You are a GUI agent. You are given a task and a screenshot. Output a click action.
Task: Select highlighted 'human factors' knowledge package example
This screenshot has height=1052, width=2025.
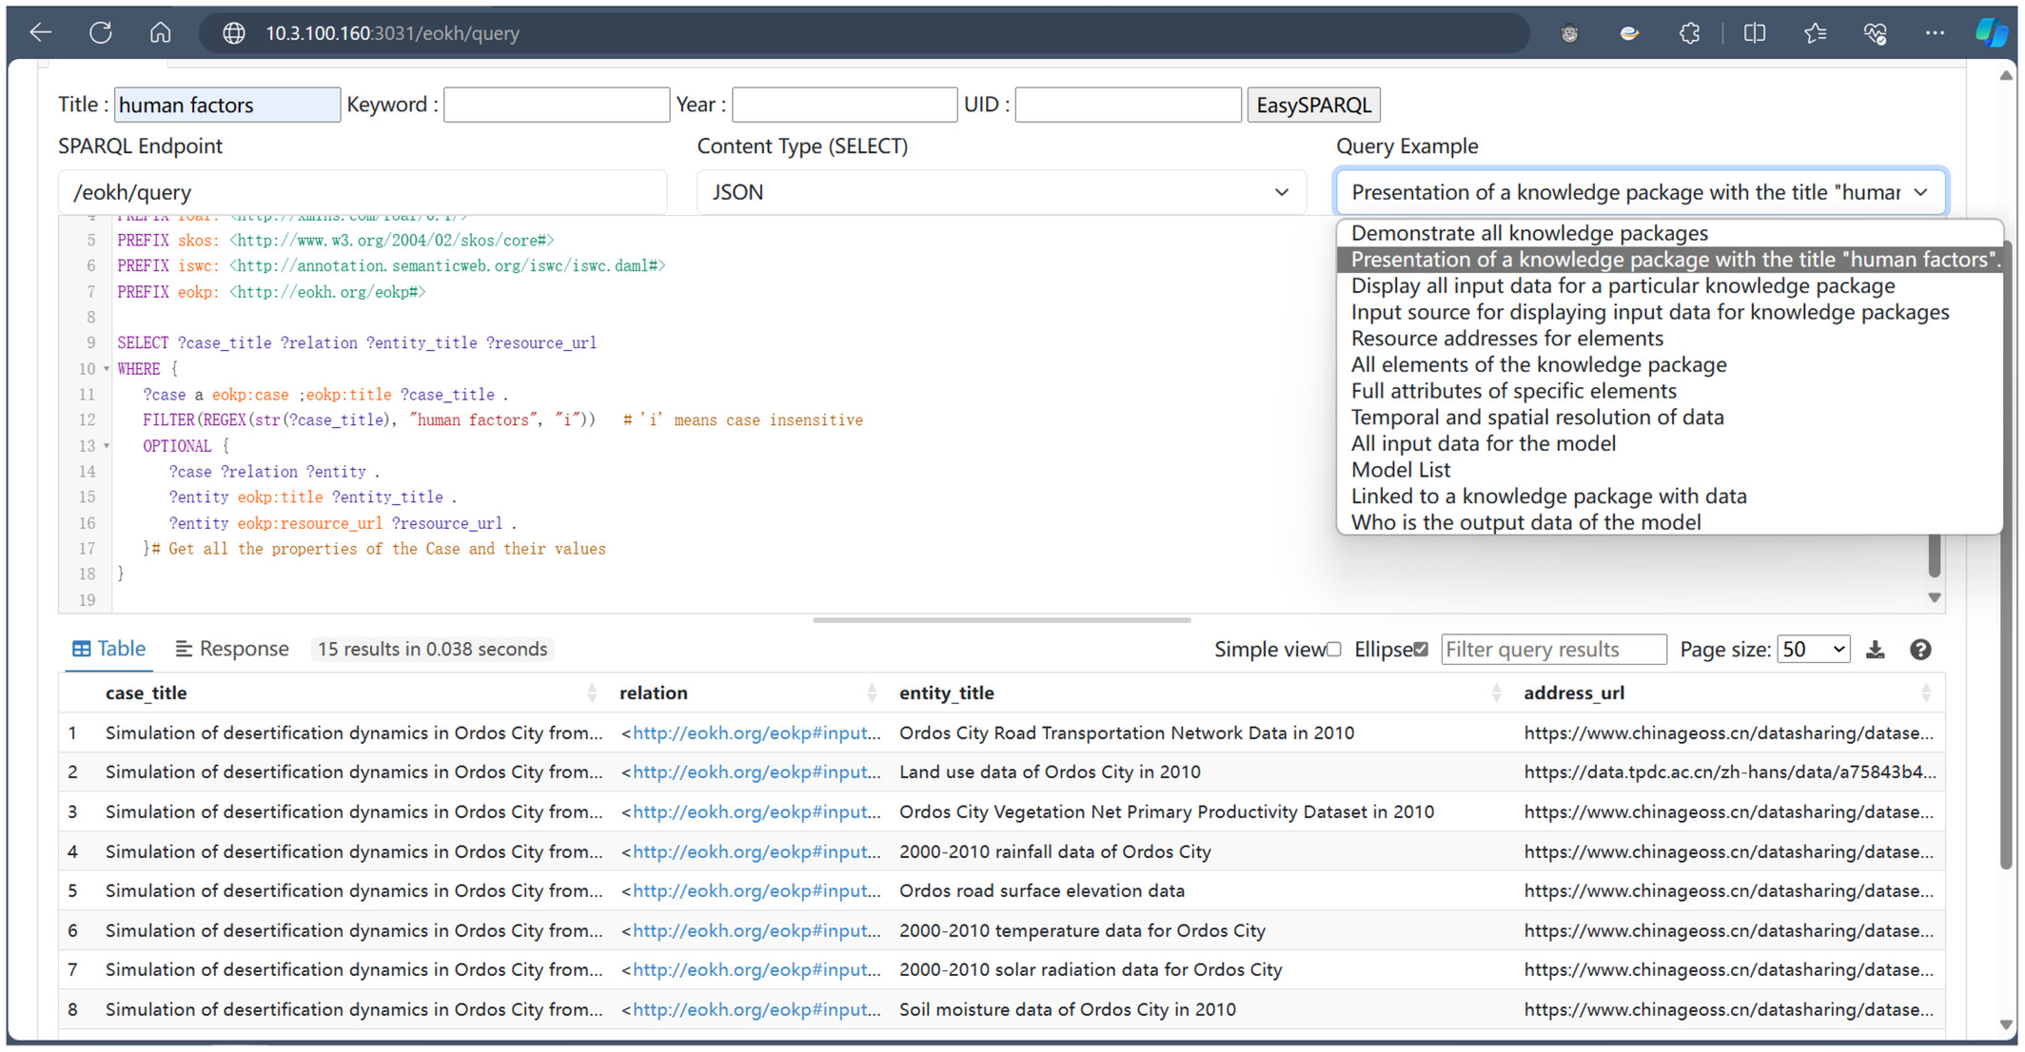pyautogui.click(x=1670, y=260)
